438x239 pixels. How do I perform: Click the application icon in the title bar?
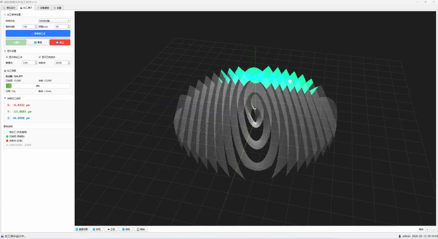[x=2, y=2]
